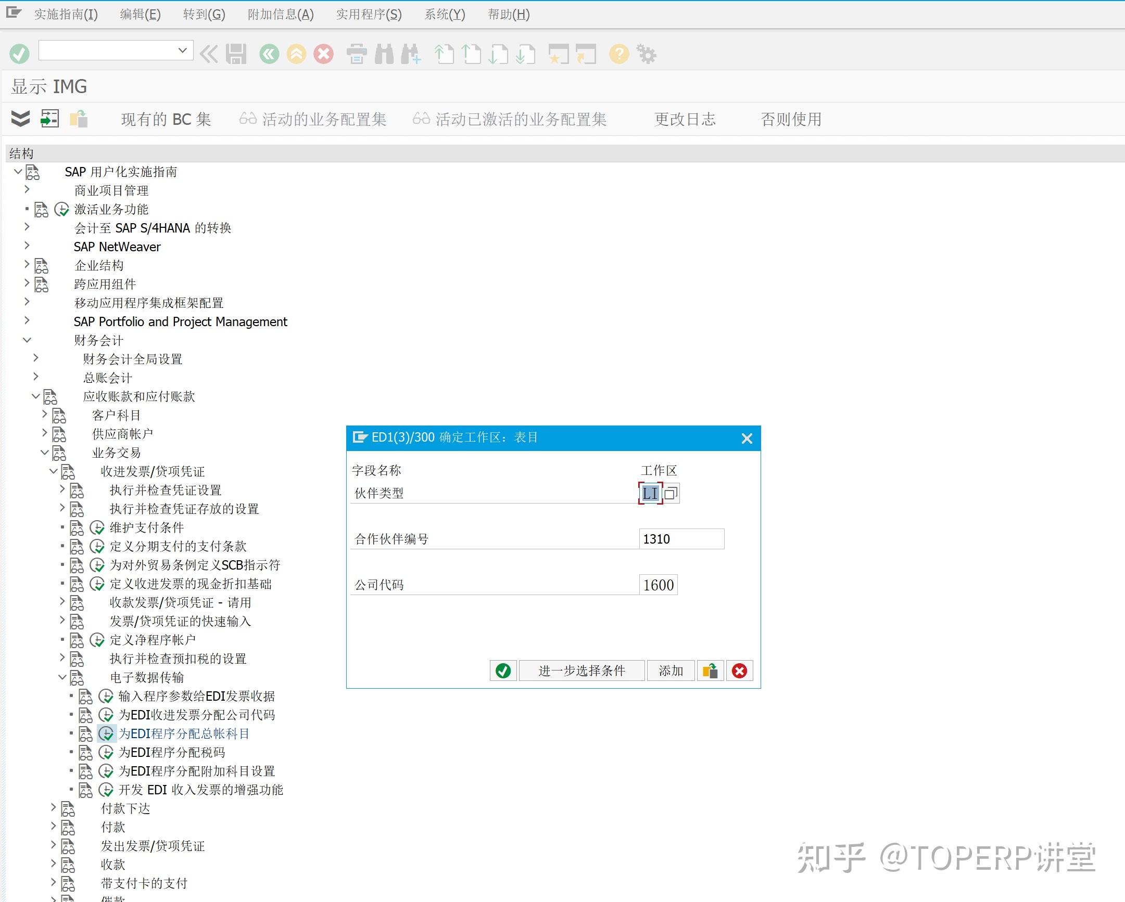The width and height of the screenshot is (1125, 902).
Task: Click the documentation icon beside 为EDI程序分配总帐科目
Action: point(85,733)
